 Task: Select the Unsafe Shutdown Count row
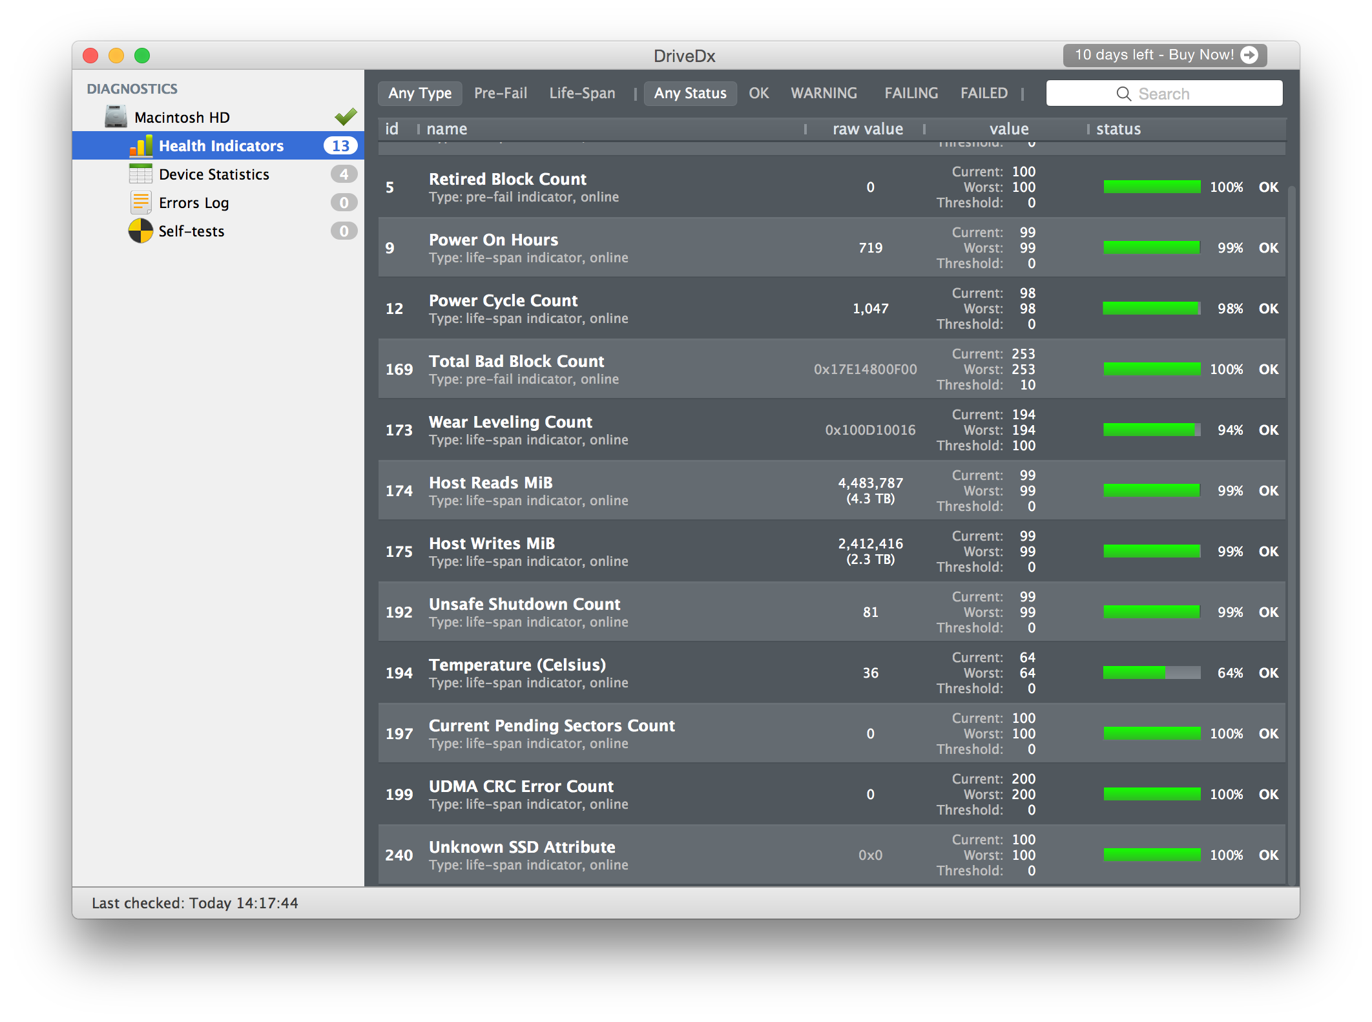(832, 612)
